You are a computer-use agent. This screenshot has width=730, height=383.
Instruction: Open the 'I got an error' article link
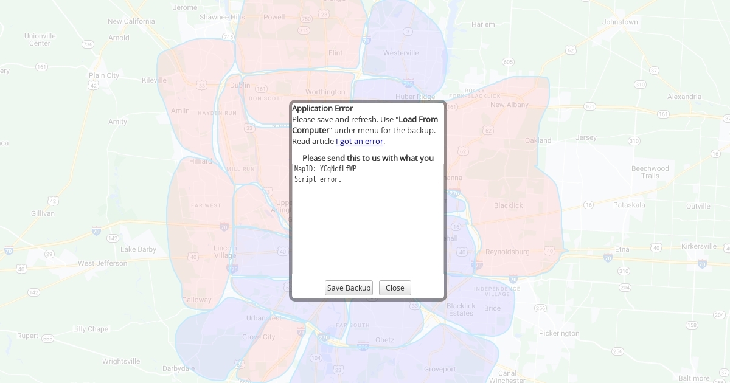(x=360, y=141)
